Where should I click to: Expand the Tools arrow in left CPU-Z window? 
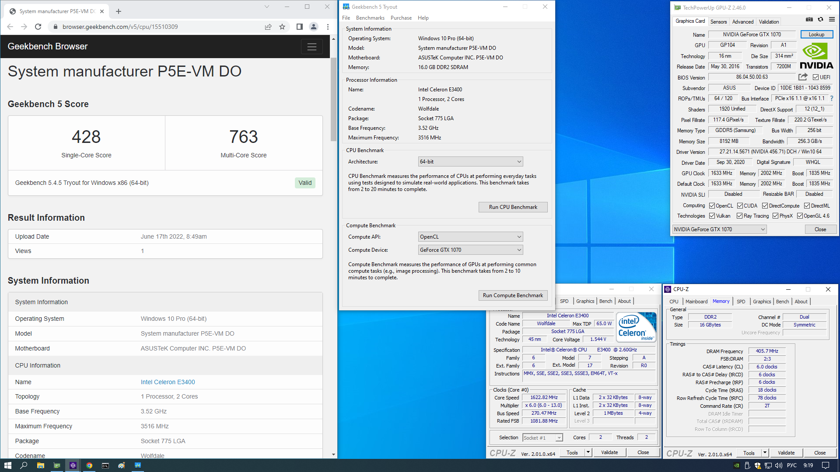click(588, 452)
